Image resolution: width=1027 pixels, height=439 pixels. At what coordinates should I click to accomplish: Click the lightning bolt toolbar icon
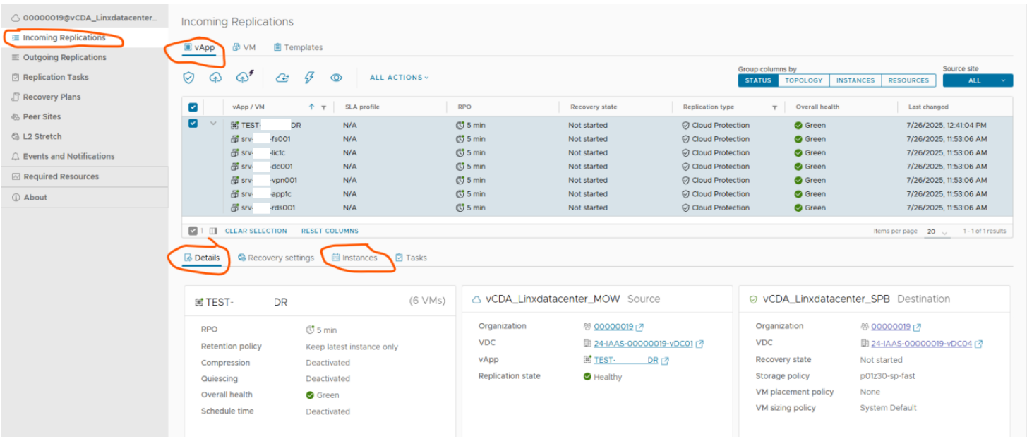[309, 78]
